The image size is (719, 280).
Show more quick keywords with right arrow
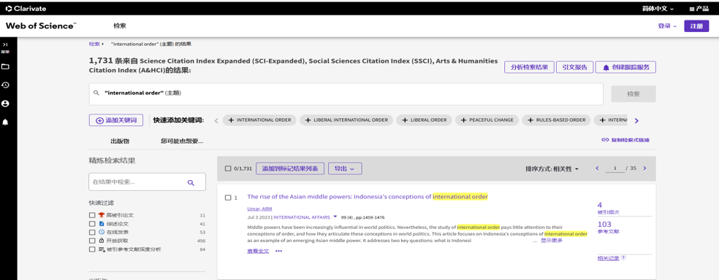click(636, 121)
